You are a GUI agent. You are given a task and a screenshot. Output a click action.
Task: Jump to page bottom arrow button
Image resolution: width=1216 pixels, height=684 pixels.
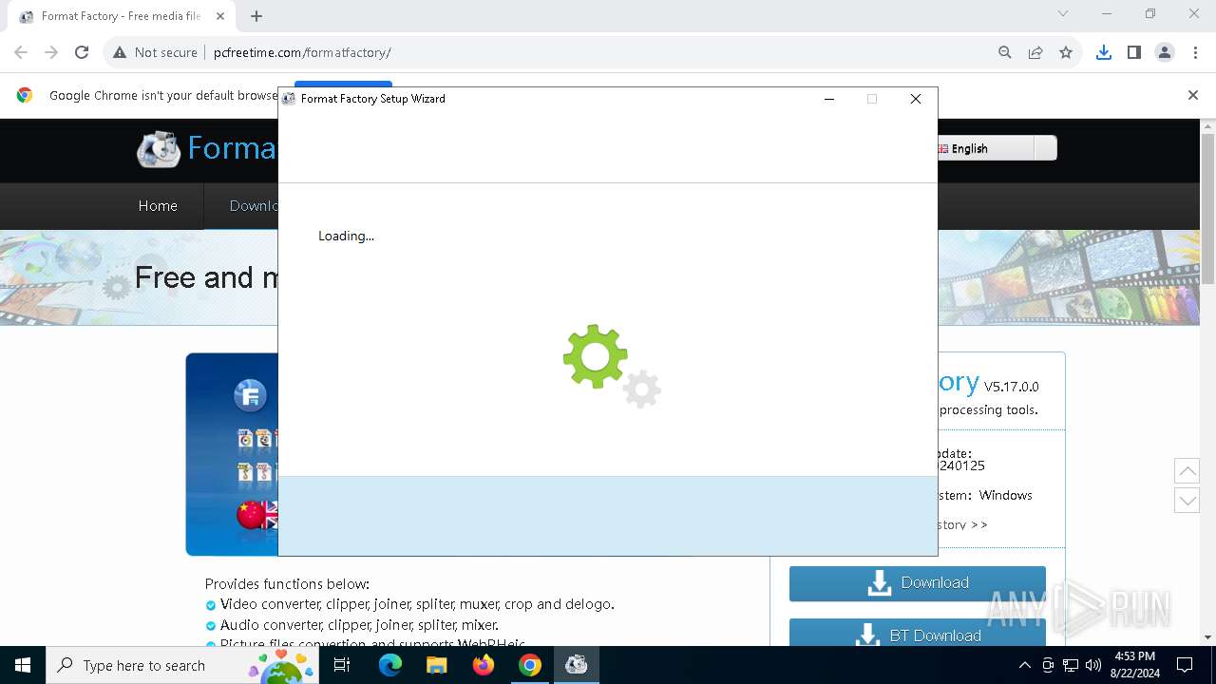tap(1187, 501)
